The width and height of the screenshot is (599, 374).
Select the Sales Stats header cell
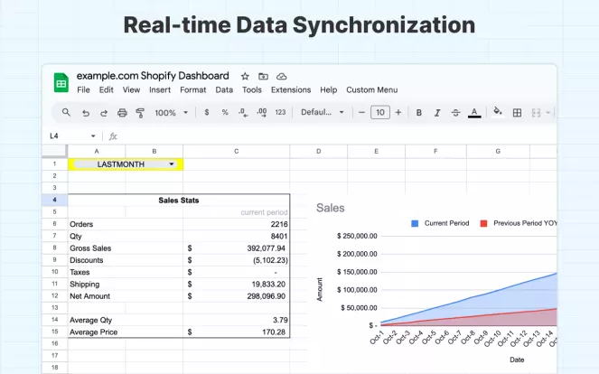179,201
